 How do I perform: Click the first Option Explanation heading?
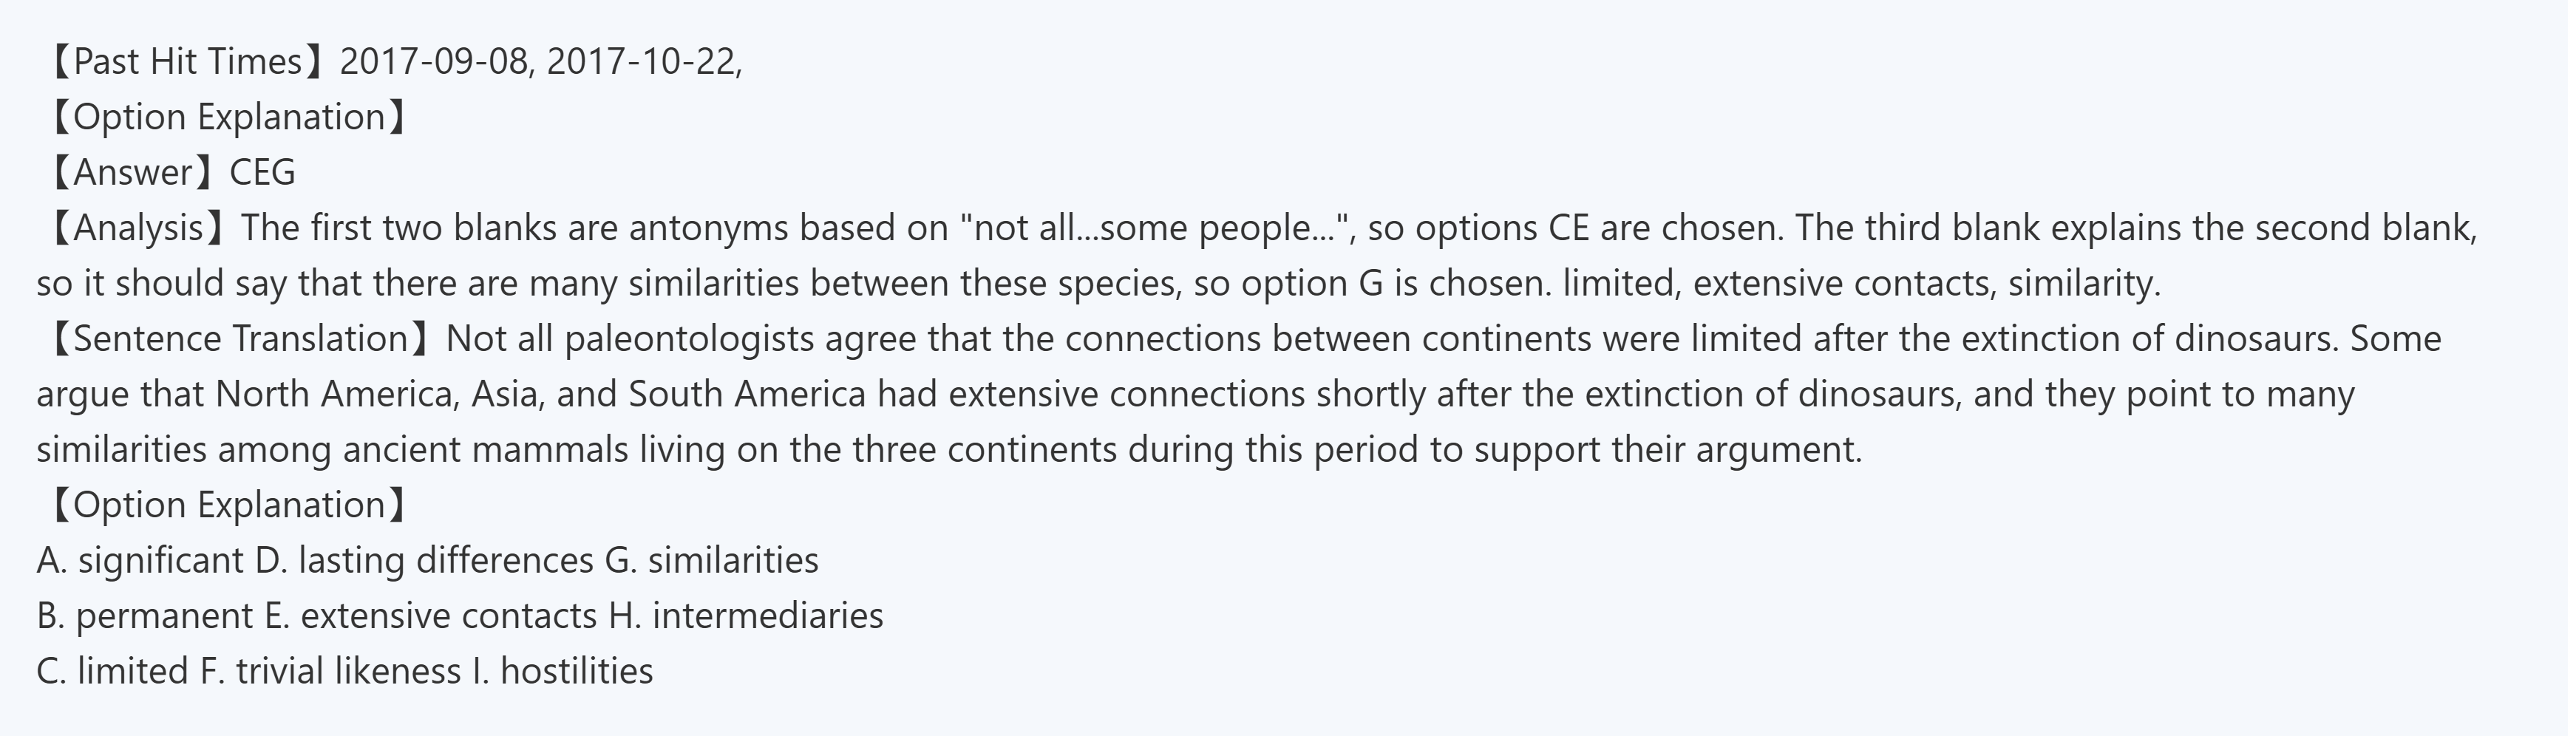[x=228, y=117]
